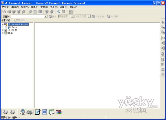This screenshot has width=166, height=120.
Task: Switch to the thumbnail grid view icon
Action: coord(71,12)
